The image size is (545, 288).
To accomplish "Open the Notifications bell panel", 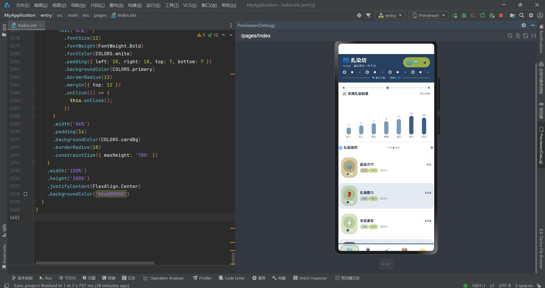I will click(541, 39).
